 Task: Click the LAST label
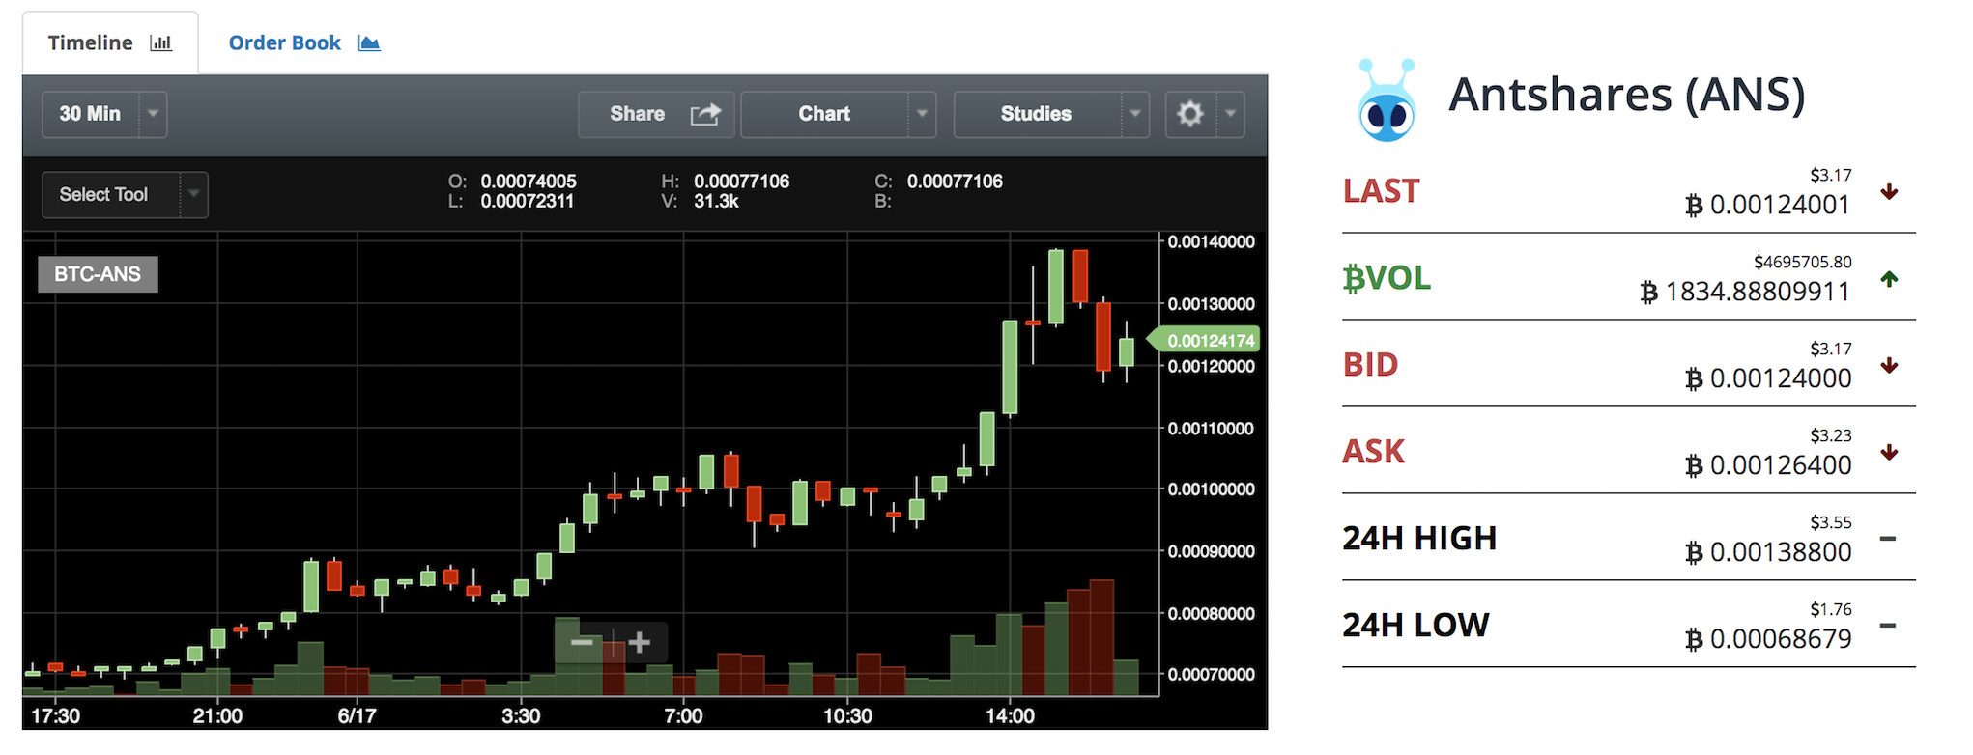point(1382,191)
